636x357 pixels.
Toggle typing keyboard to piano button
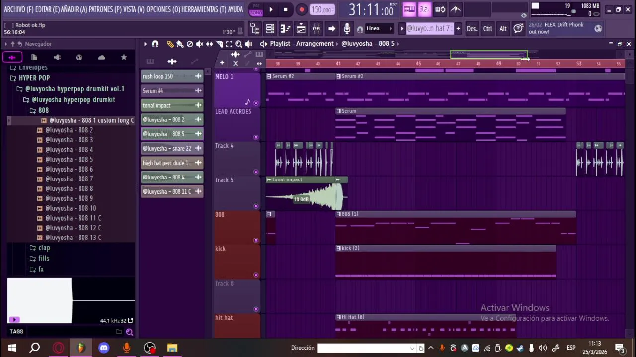tap(409, 9)
